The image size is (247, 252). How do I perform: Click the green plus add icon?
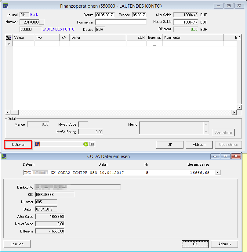86,144
